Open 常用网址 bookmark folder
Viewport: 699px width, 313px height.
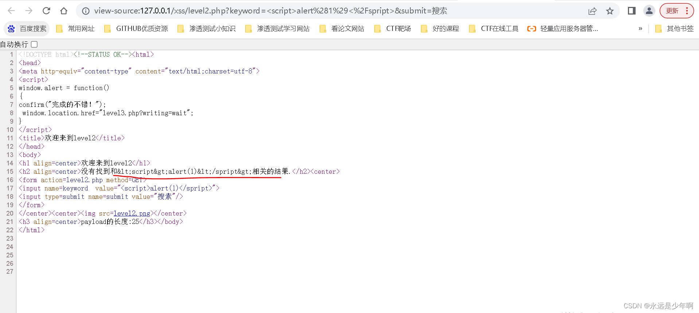(75, 29)
